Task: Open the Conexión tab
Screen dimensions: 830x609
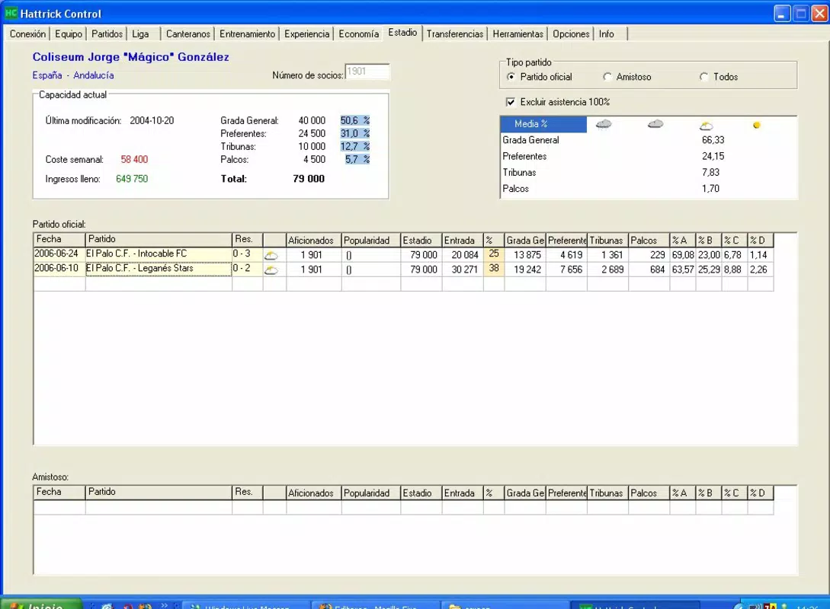Action: pyautogui.click(x=27, y=33)
